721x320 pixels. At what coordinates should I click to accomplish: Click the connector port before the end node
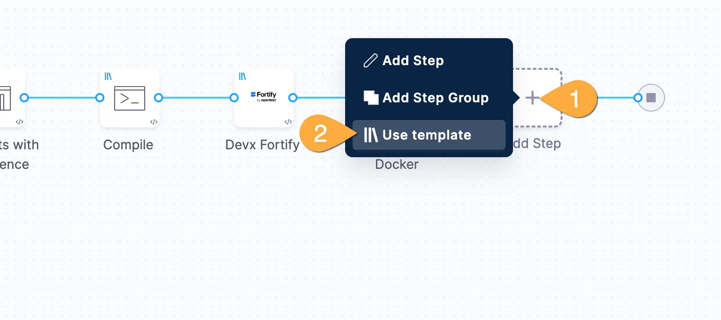pos(638,98)
